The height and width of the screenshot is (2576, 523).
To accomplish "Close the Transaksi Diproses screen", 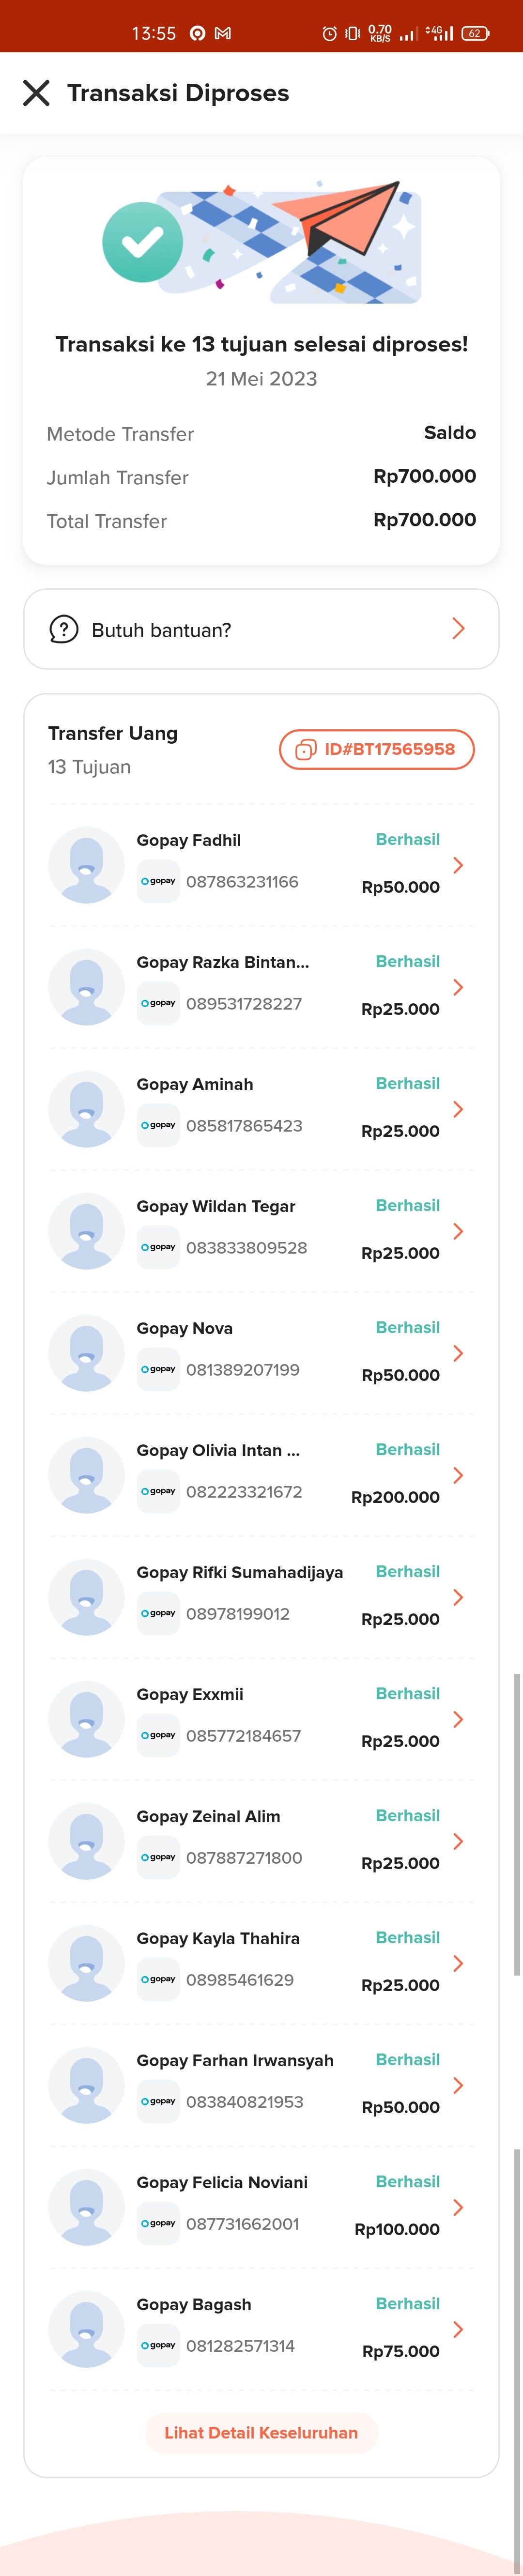I will [x=36, y=93].
